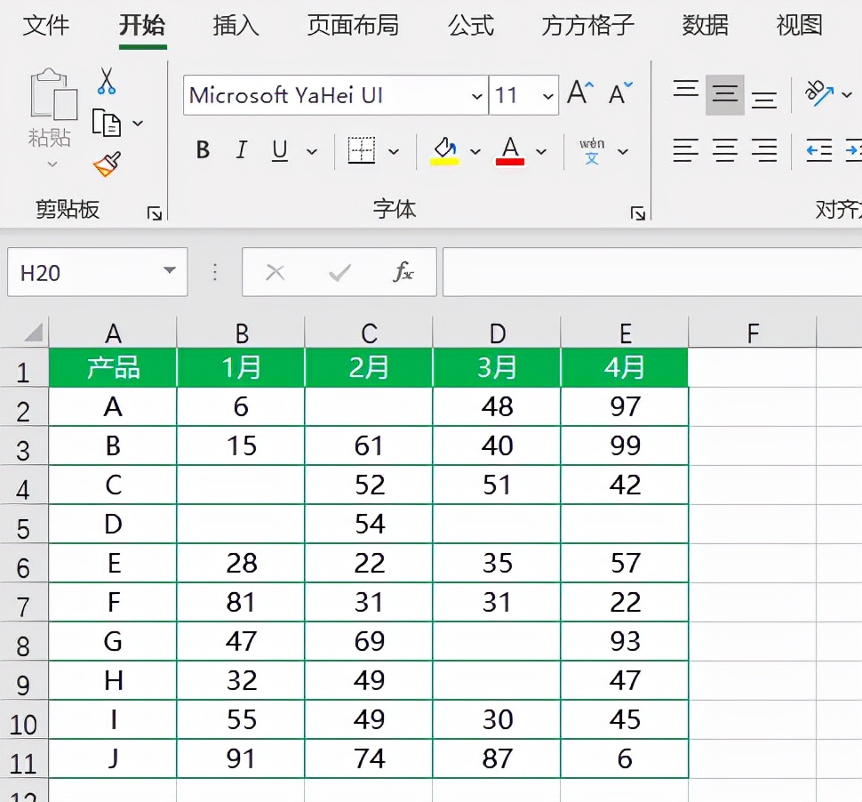Toggle underline formatting
The image size is (862, 802).
pyautogui.click(x=280, y=150)
